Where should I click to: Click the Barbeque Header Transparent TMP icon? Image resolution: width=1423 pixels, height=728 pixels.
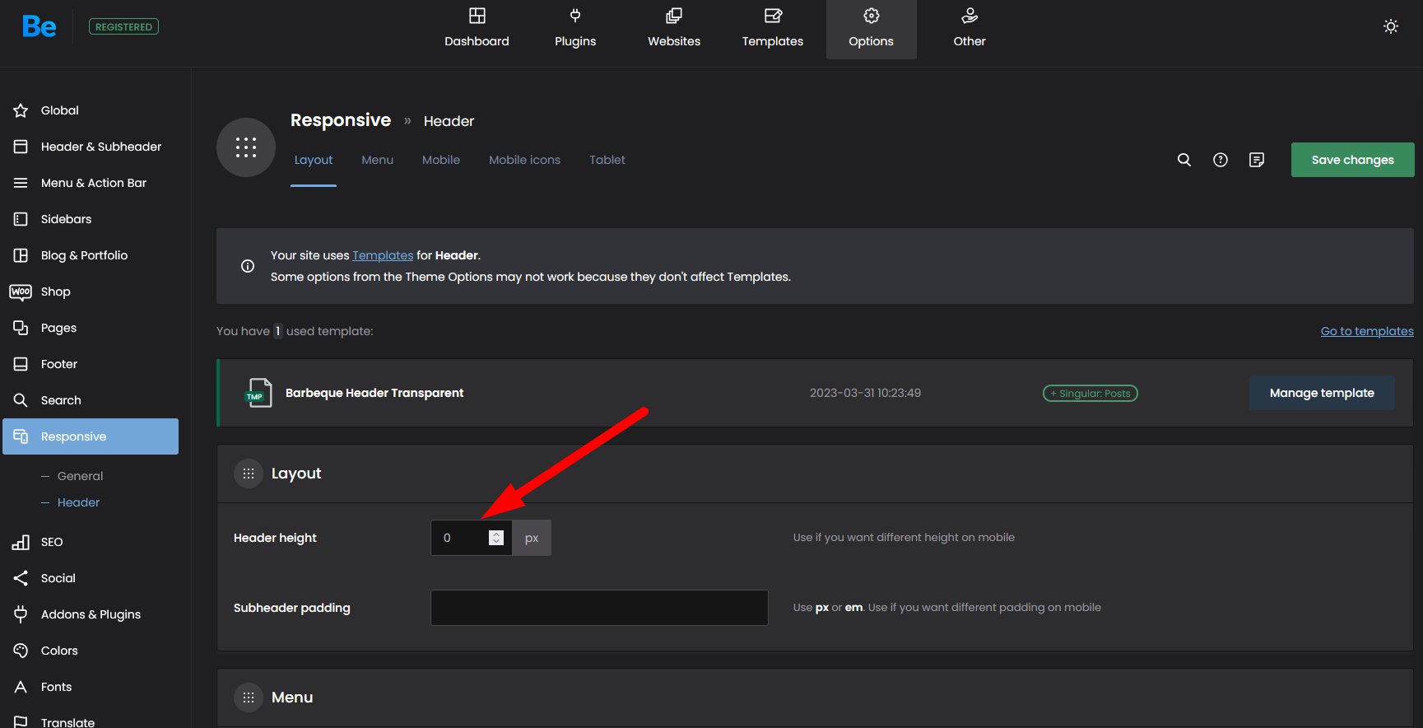(x=258, y=393)
